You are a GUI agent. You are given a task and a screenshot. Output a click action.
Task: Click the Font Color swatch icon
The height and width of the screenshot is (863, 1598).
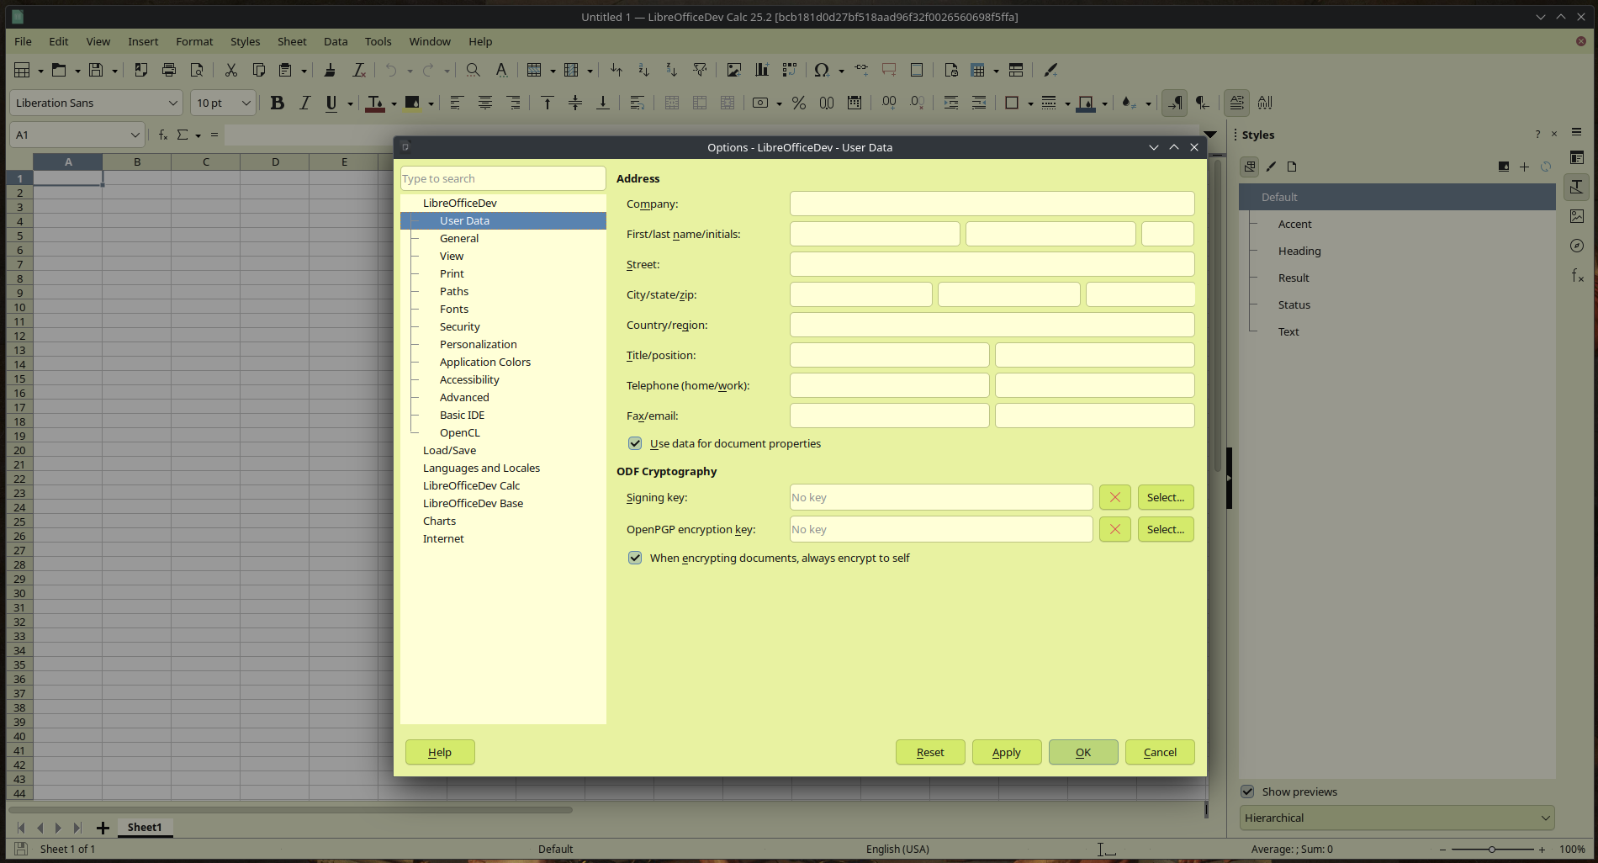[x=375, y=103]
